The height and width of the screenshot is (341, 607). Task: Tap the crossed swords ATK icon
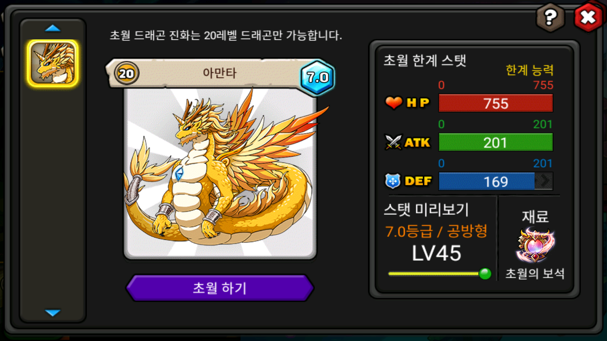point(393,142)
